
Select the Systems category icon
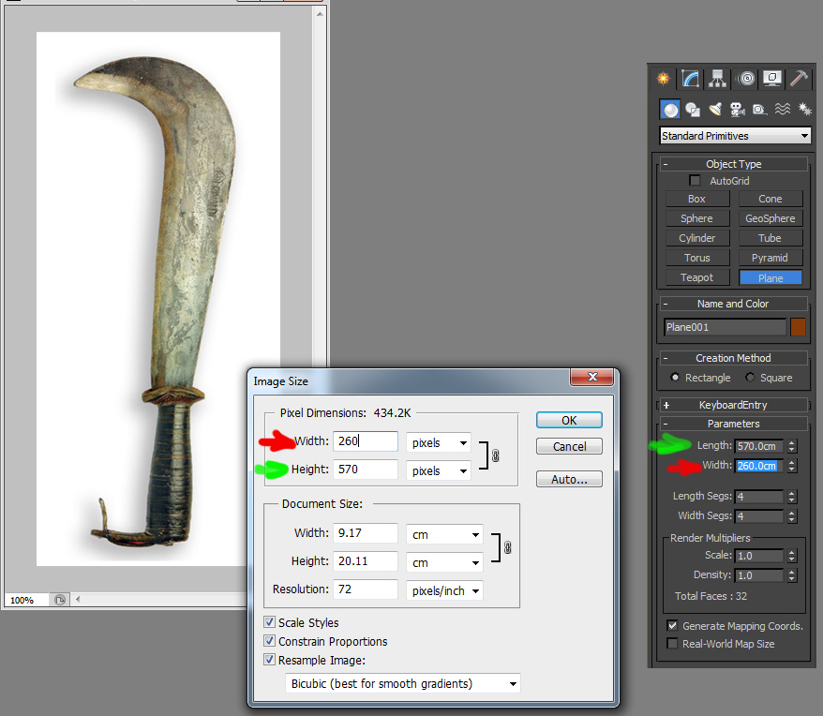(804, 110)
